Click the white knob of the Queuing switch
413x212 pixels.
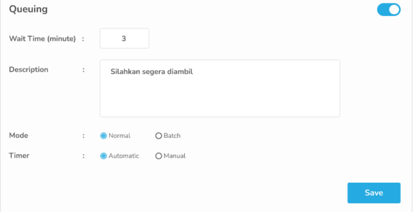click(x=394, y=10)
